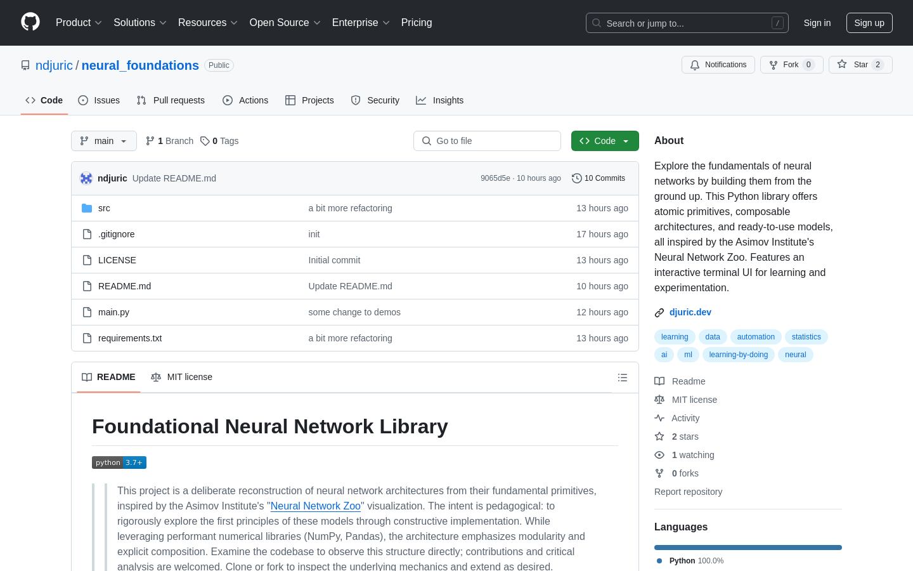Image resolution: width=913 pixels, height=571 pixels.
Task: Open 'some change to demos' commit message
Action: click(354, 312)
